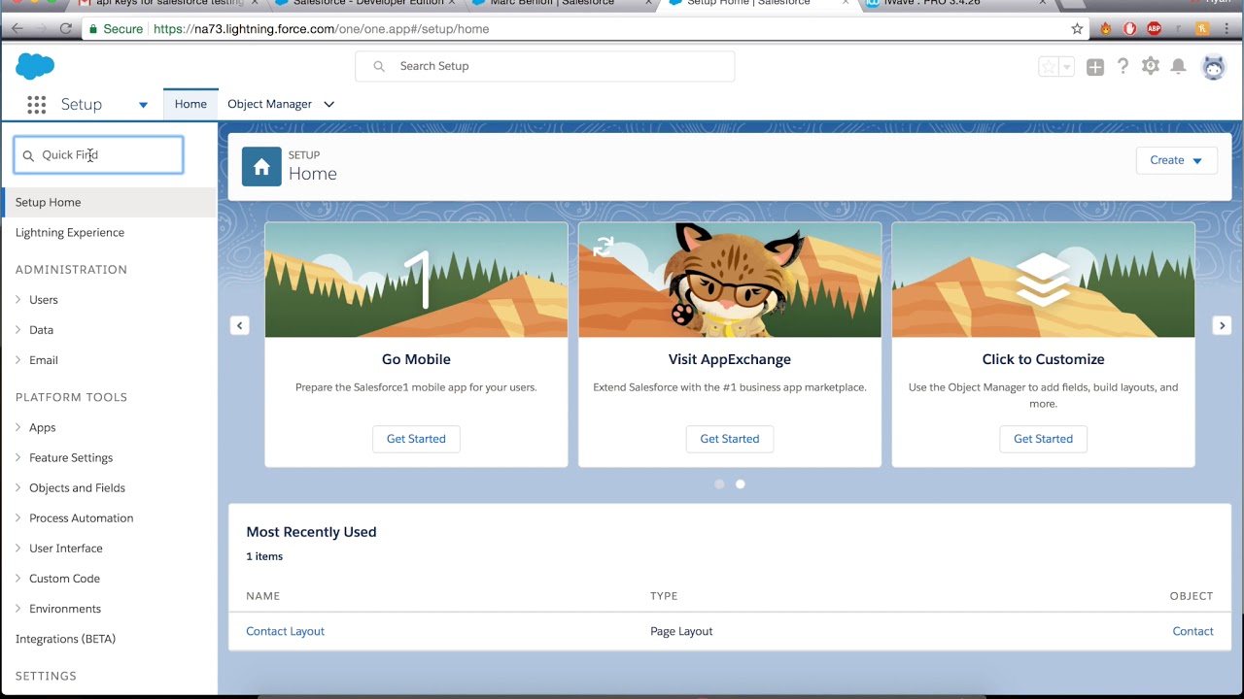1244x699 pixels.
Task: Click the NAME column header
Action: pos(262,596)
